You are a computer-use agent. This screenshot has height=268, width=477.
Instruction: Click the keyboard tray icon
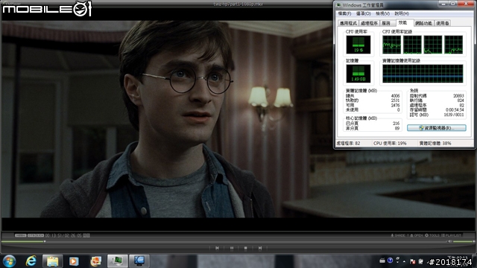pyautogui.click(x=382, y=261)
